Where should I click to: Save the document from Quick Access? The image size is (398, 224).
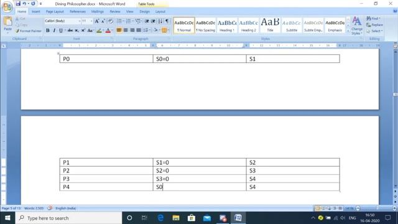tap(18, 4)
